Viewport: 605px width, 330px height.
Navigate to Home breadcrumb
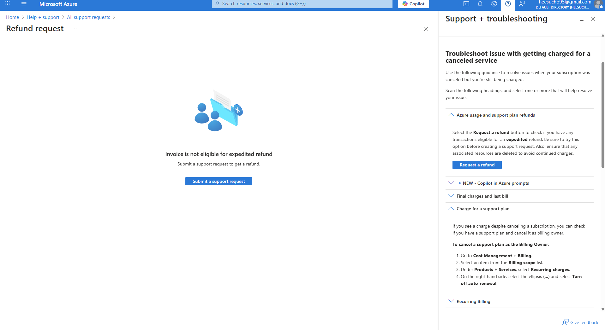[x=13, y=17]
